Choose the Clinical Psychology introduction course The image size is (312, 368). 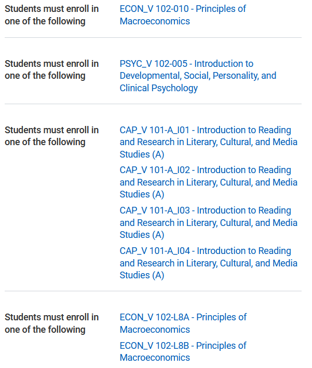pos(198,76)
